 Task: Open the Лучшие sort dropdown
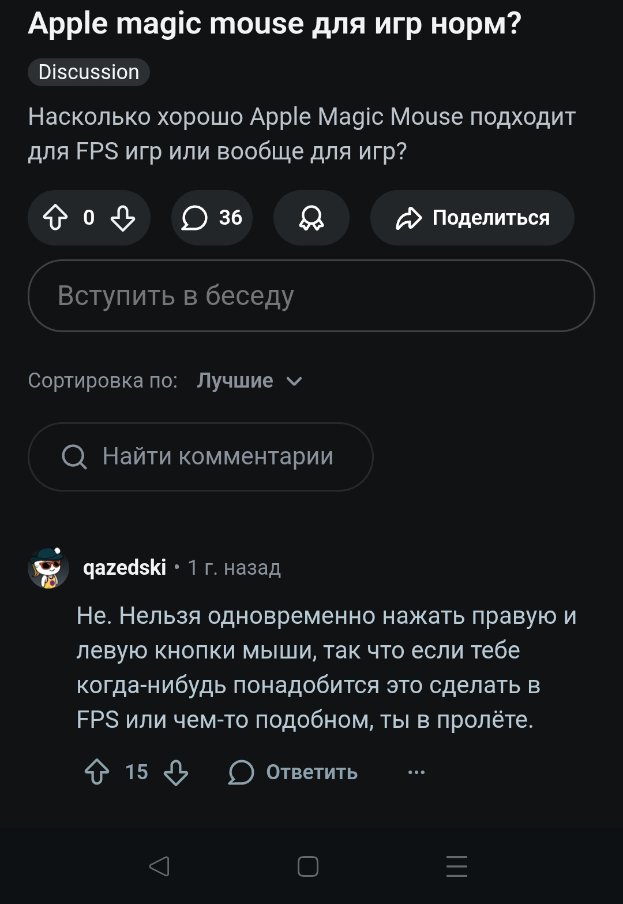coord(235,381)
